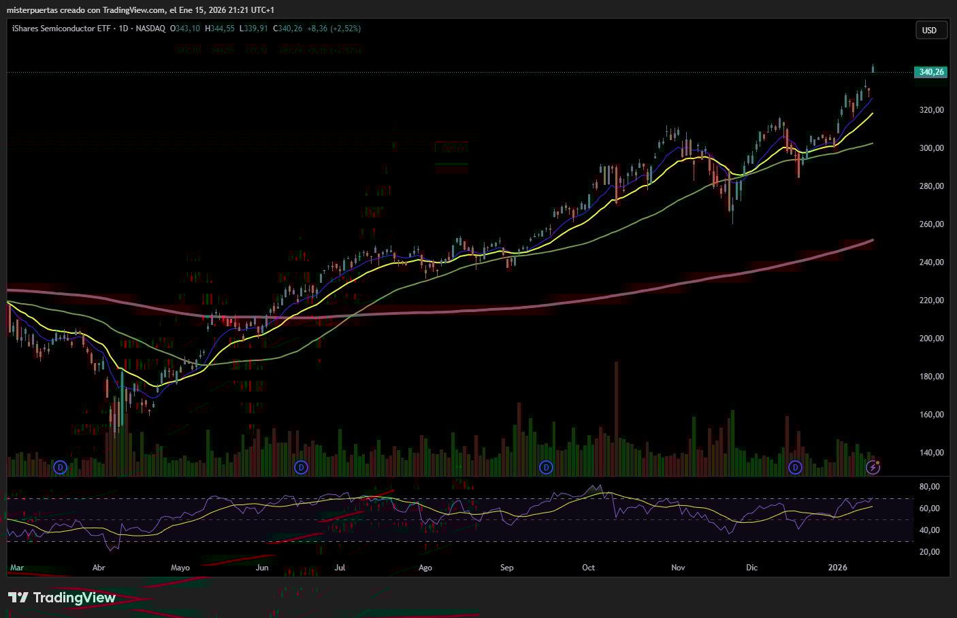Click the 340,26 current price label on axis
Viewport: 957px width, 618px height.
[931, 72]
